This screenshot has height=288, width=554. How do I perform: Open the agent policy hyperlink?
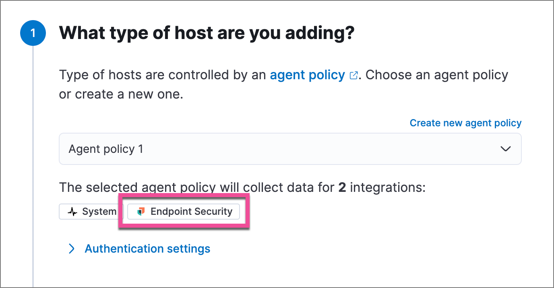pyautogui.click(x=307, y=75)
